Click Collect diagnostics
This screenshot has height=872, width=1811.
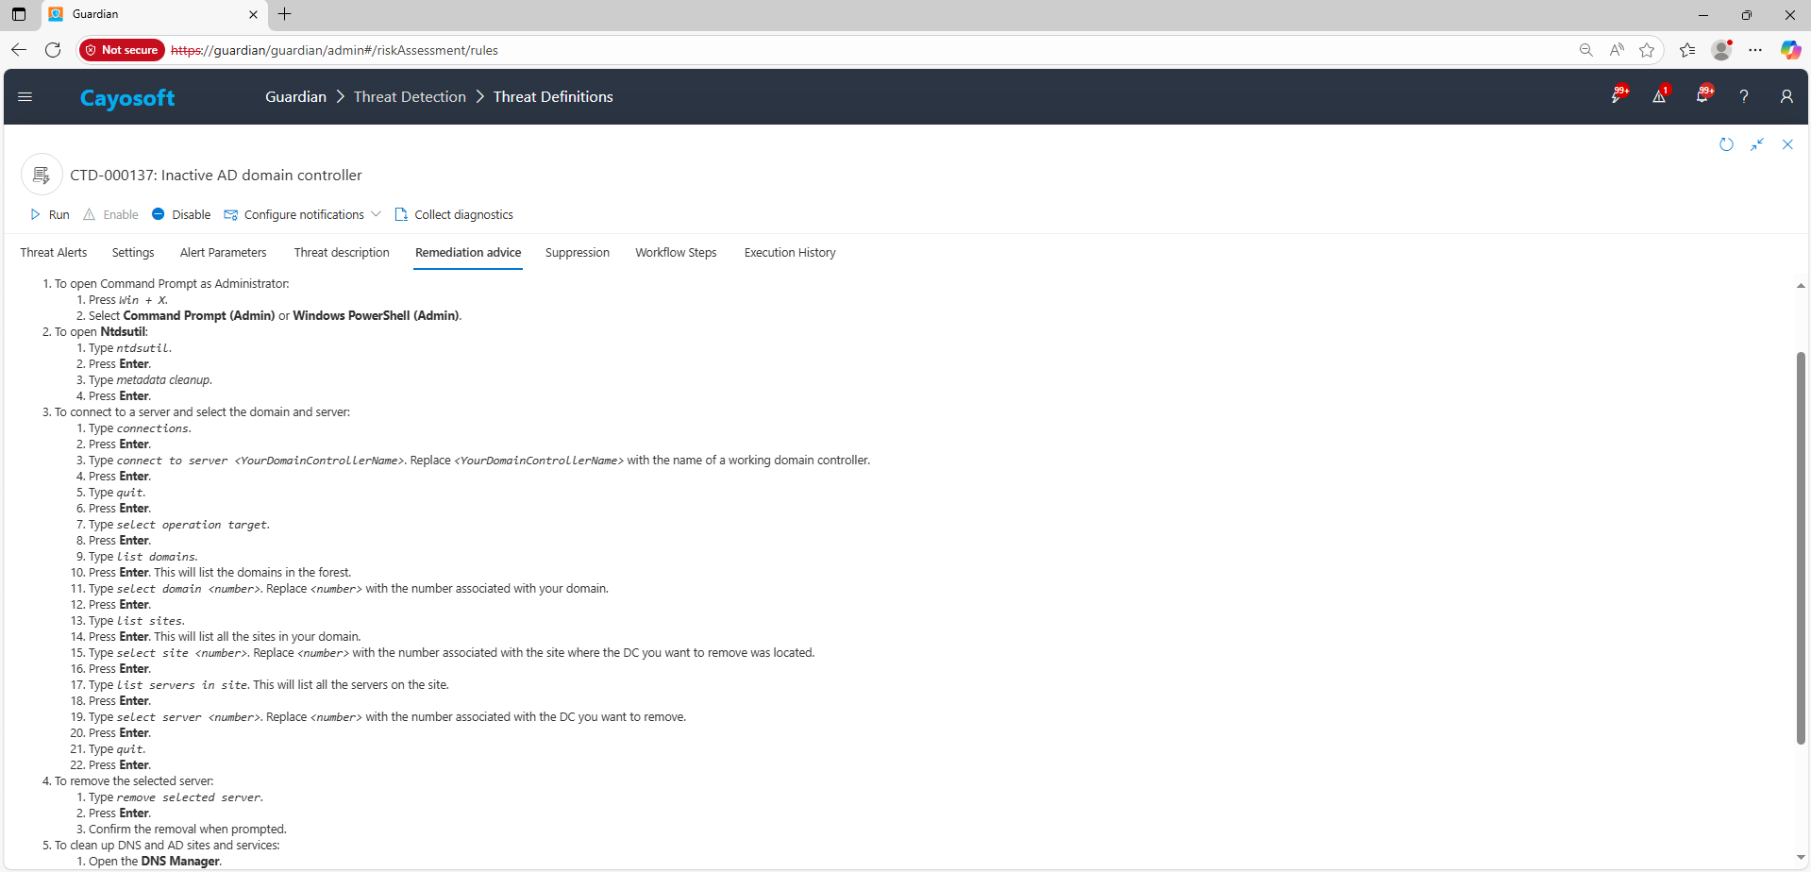(x=454, y=215)
